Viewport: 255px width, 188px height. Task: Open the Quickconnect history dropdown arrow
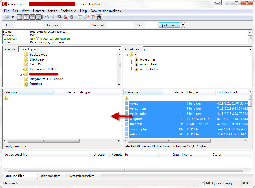click(x=183, y=25)
